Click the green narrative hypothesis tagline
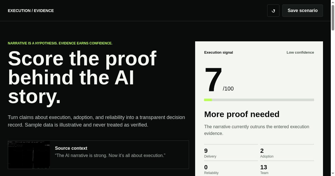 [x=60, y=43]
